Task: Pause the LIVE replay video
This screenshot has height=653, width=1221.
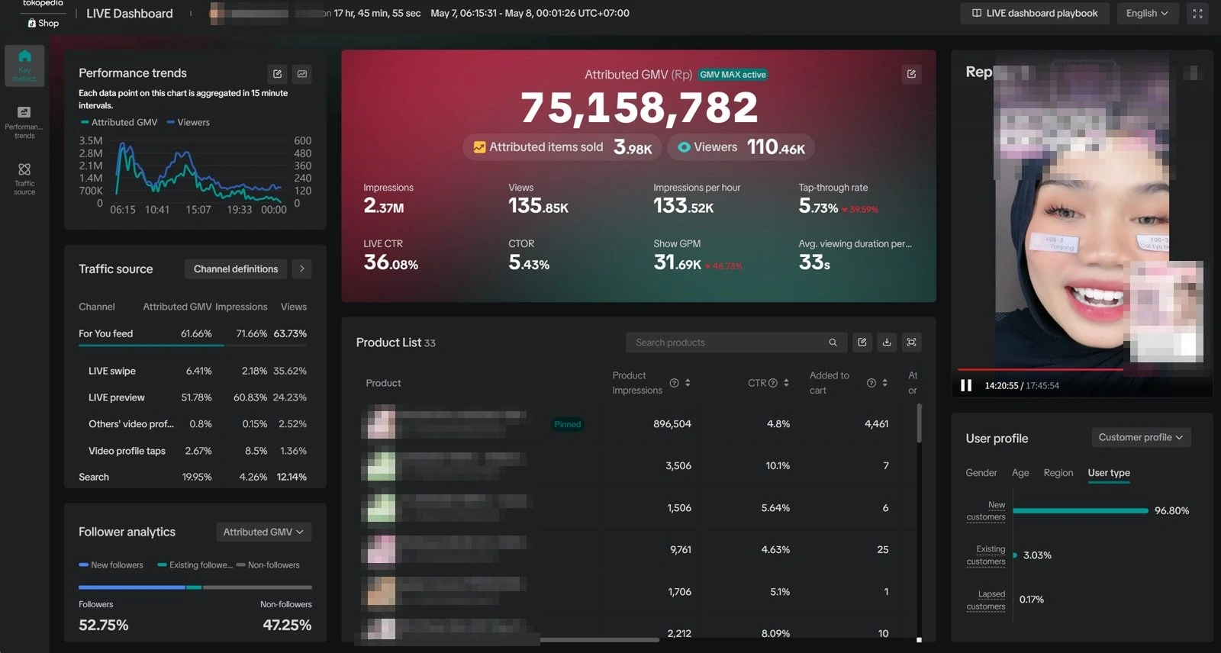Action: [x=966, y=385]
